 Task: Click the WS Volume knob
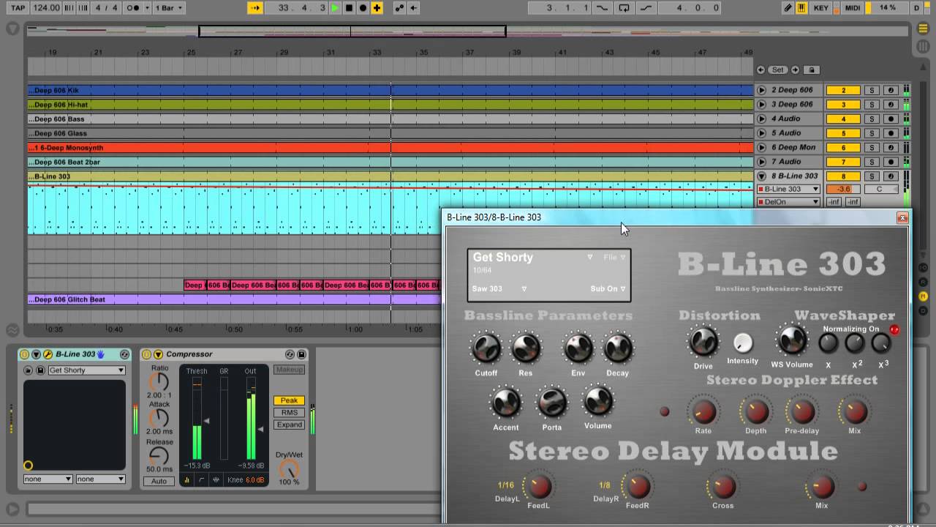coord(792,341)
